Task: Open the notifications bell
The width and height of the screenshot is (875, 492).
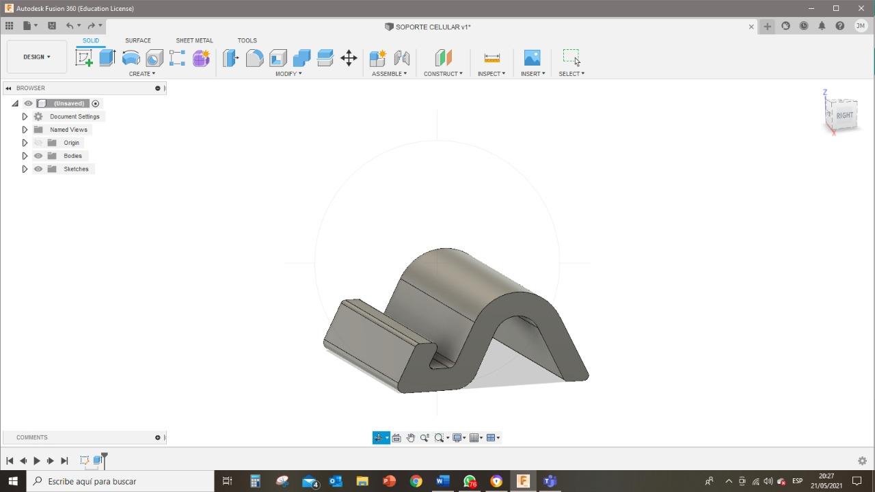Action: coord(822,26)
